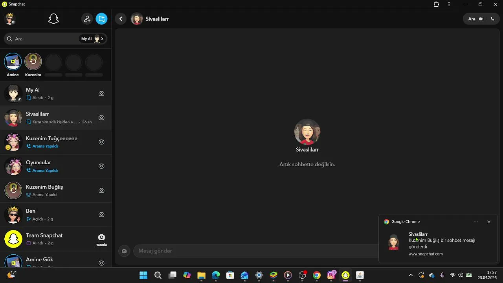Go back with the left arrow button
This screenshot has width=503, height=283.
click(121, 19)
